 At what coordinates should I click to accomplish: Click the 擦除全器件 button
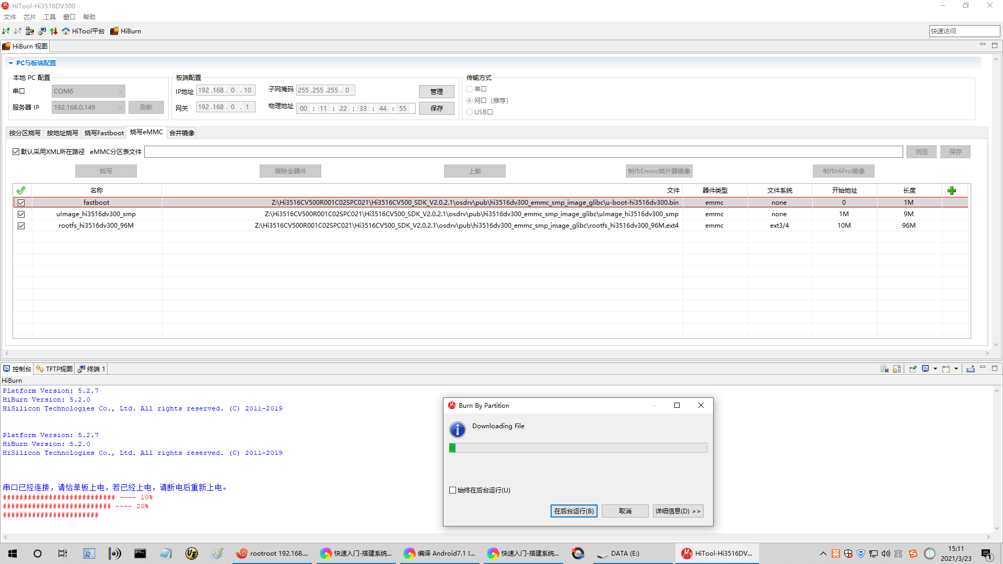[x=290, y=171]
